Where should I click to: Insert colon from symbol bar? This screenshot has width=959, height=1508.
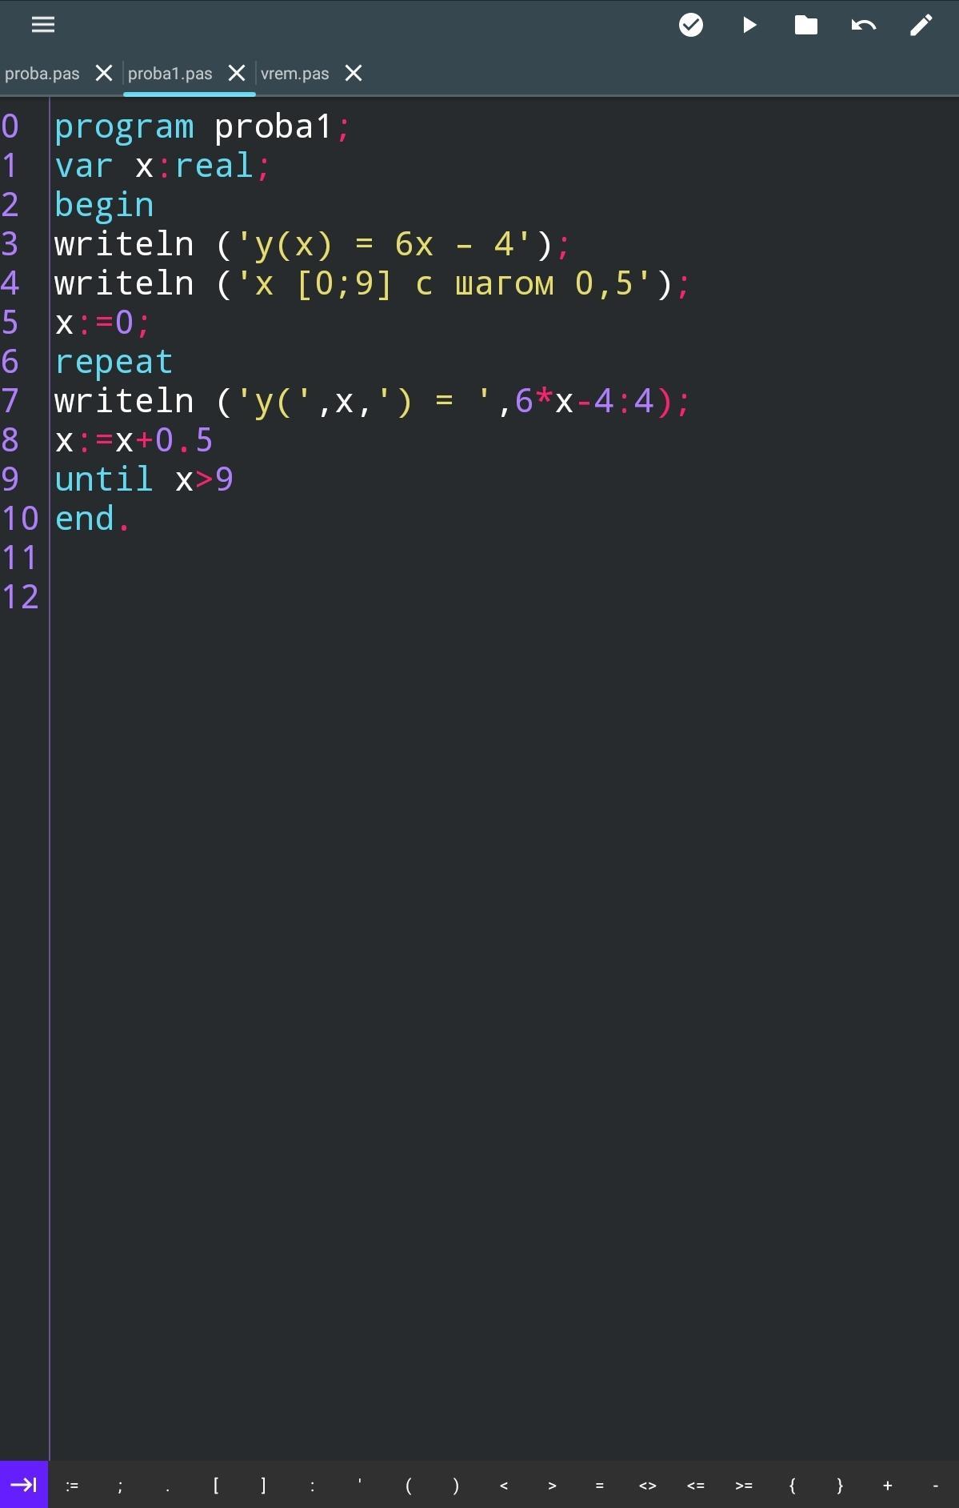point(312,1486)
